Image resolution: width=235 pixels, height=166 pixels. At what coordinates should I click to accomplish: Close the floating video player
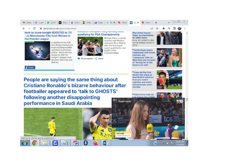click(x=181, y=101)
